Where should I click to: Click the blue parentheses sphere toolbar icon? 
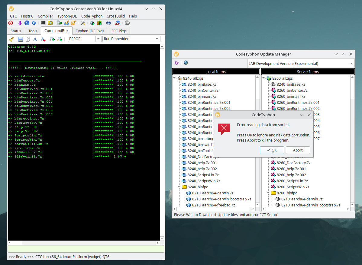(108, 23)
